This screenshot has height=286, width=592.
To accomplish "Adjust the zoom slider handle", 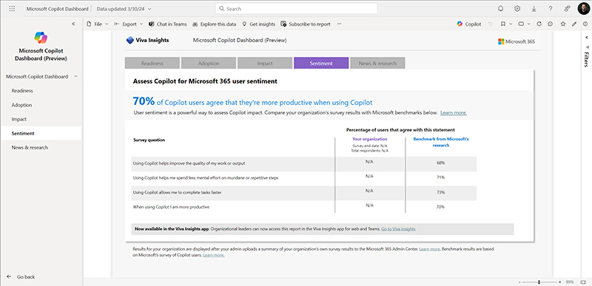I will (539, 282).
